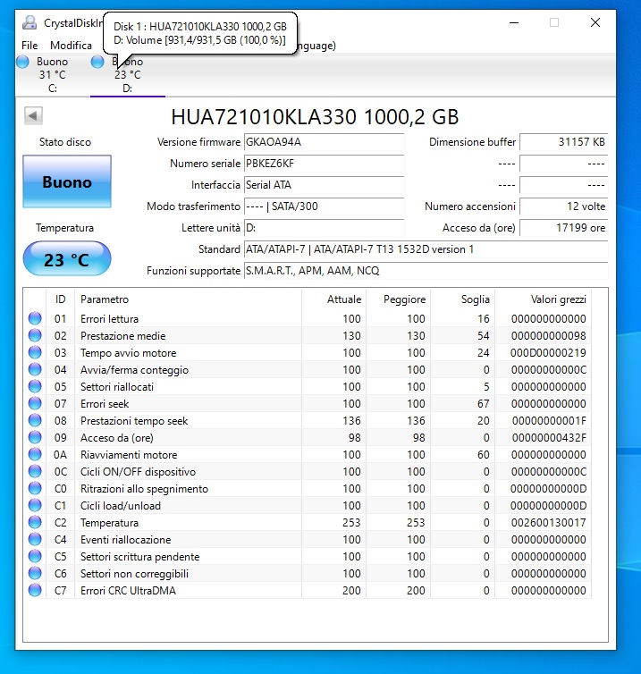This screenshot has height=674, width=641.
Task: Click the S.M.A.R.T., APM, AAM, NCQ field
Action: [426, 271]
